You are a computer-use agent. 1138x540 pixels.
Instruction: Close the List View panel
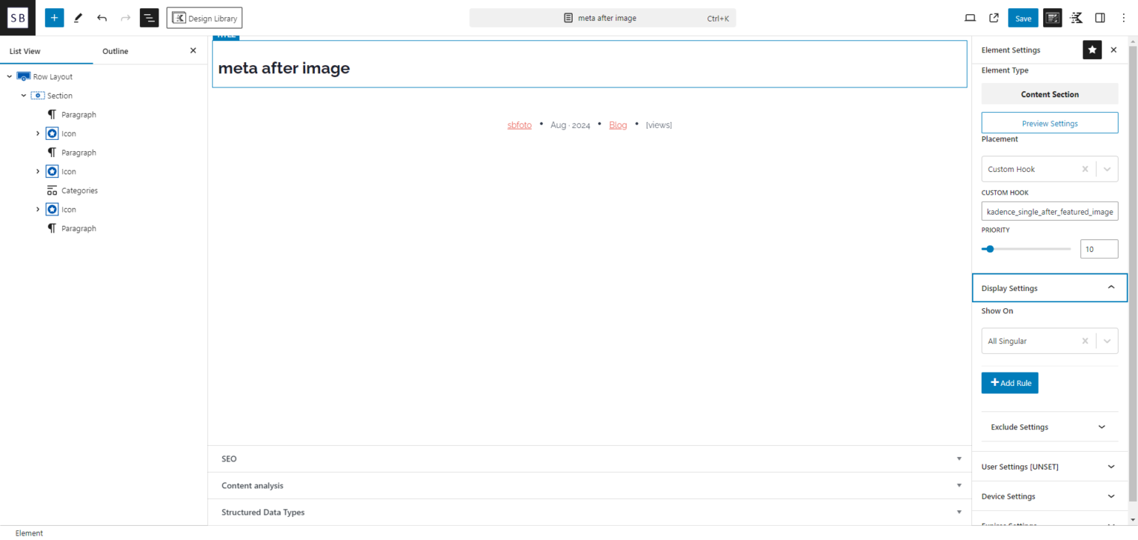[x=193, y=50]
